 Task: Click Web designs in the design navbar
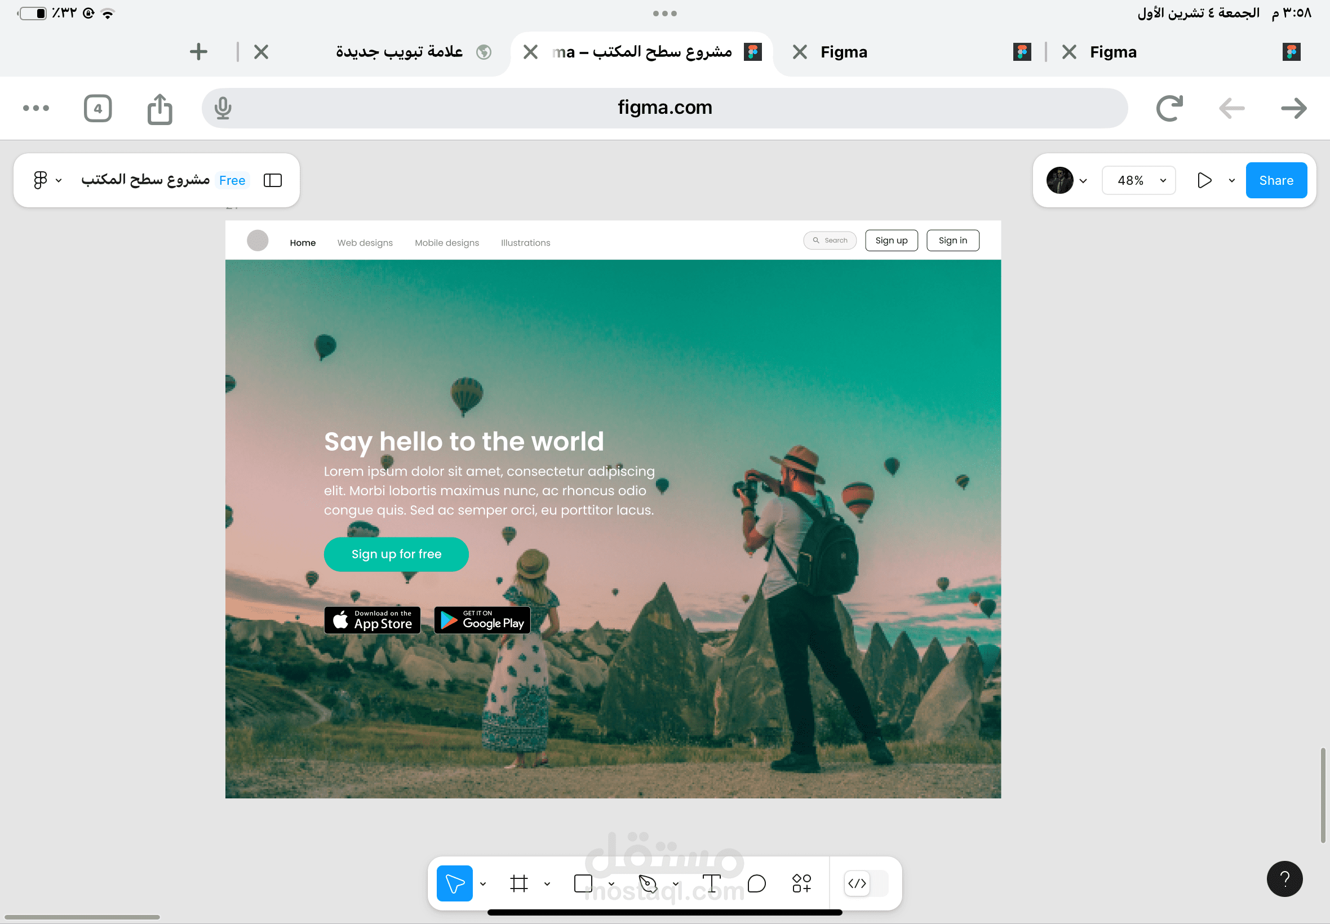[365, 243]
